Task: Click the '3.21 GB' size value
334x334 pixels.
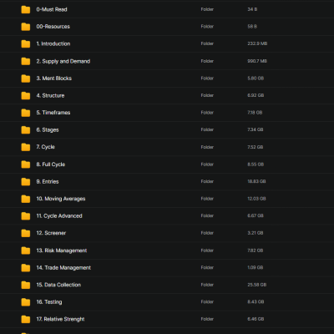Action: 256,233
